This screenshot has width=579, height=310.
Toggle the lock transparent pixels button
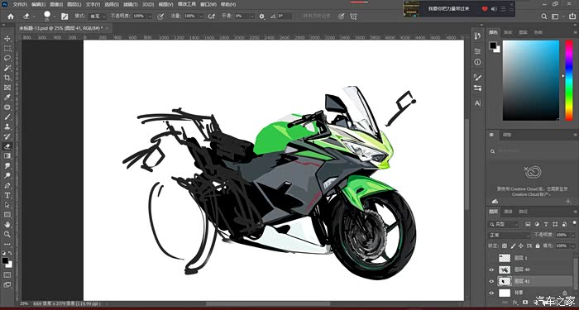coord(505,246)
